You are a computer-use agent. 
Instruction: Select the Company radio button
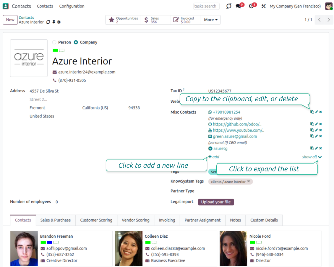(x=76, y=42)
